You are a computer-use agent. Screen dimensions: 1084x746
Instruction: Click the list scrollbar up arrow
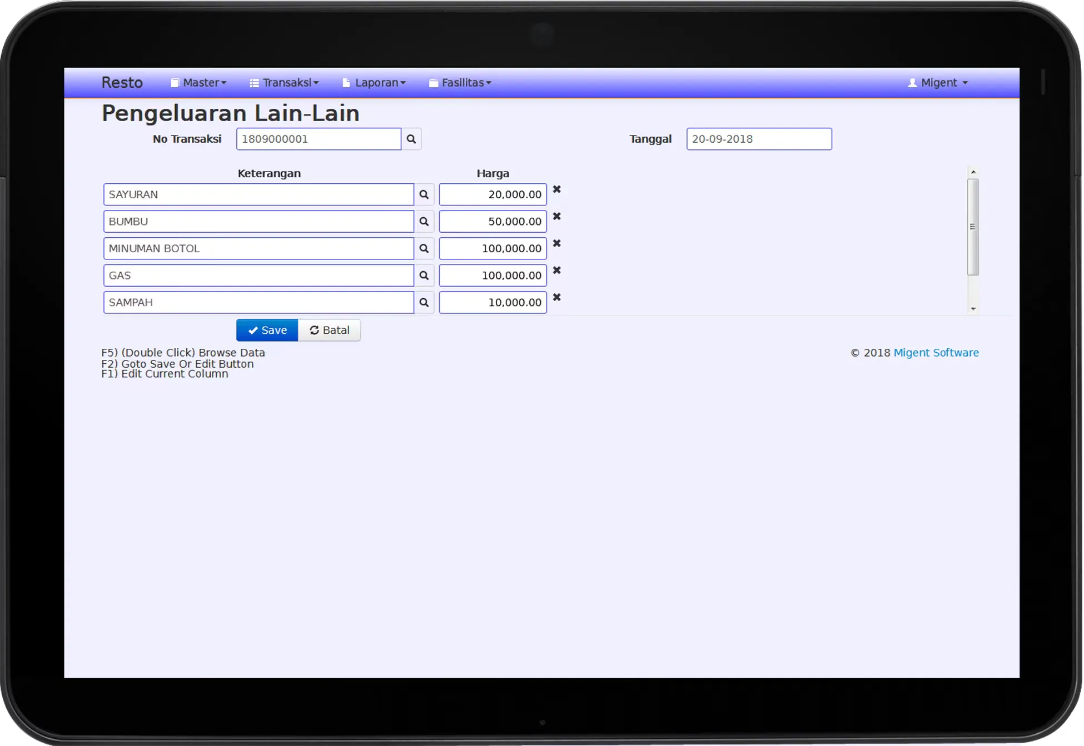(x=973, y=172)
